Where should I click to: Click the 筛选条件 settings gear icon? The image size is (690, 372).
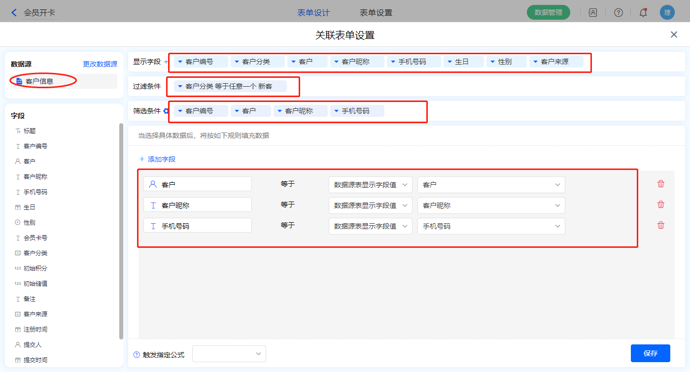[x=166, y=111]
